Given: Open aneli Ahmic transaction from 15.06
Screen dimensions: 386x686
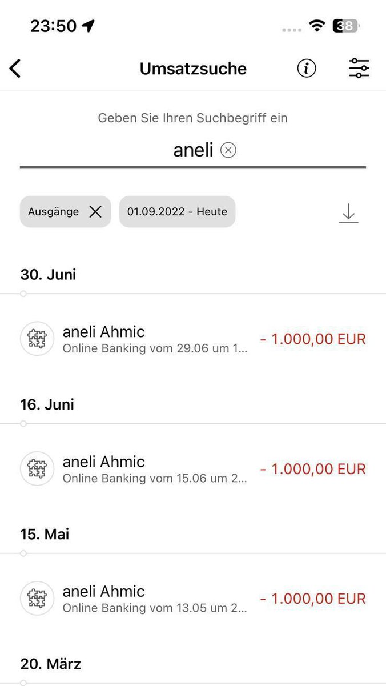Looking at the screenshot, I should point(193,469).
